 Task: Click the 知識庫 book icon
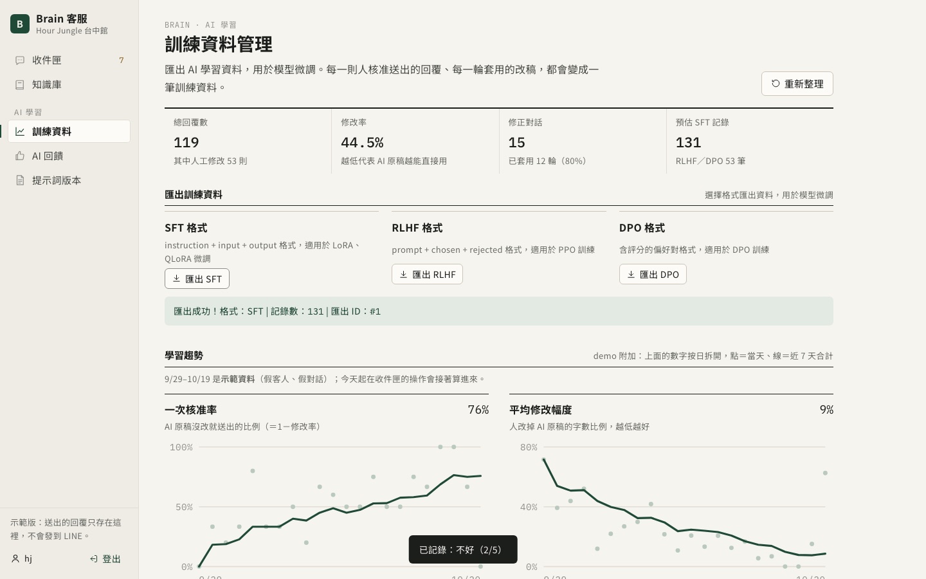click(x=20, y=85)
